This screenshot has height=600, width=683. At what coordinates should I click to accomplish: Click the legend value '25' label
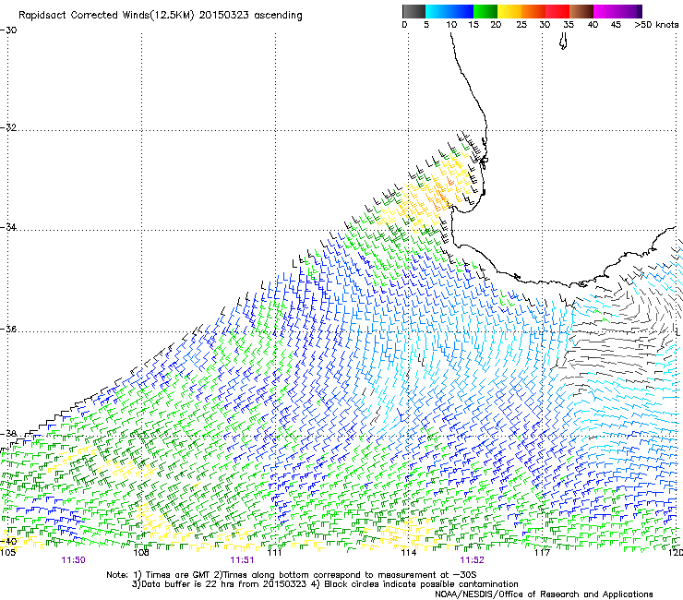tap(521, 25)
